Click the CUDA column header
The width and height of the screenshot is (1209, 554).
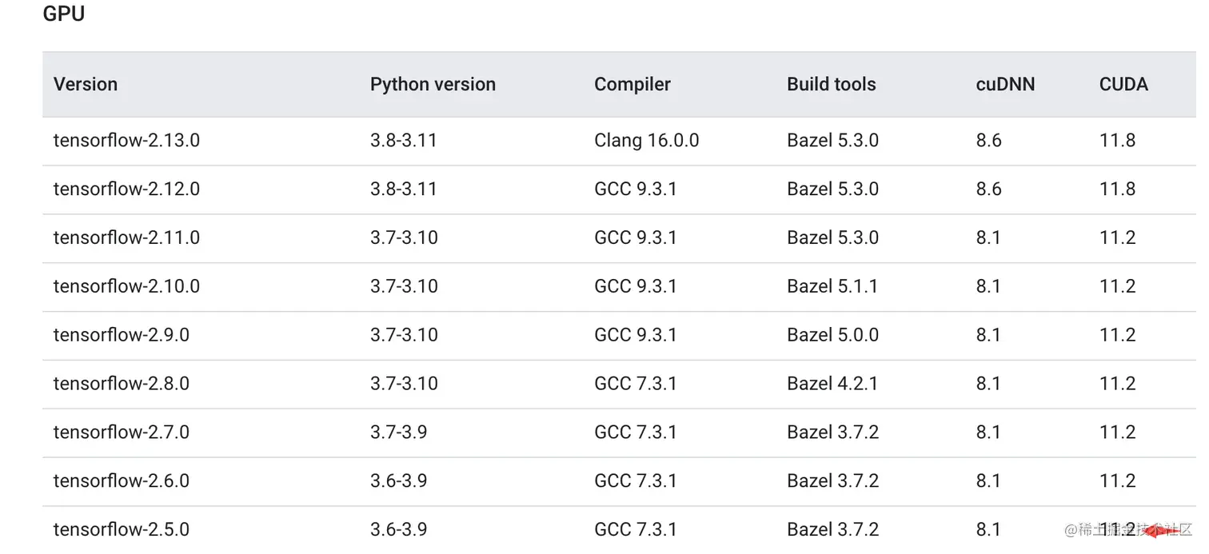[x=1123, y=84]
